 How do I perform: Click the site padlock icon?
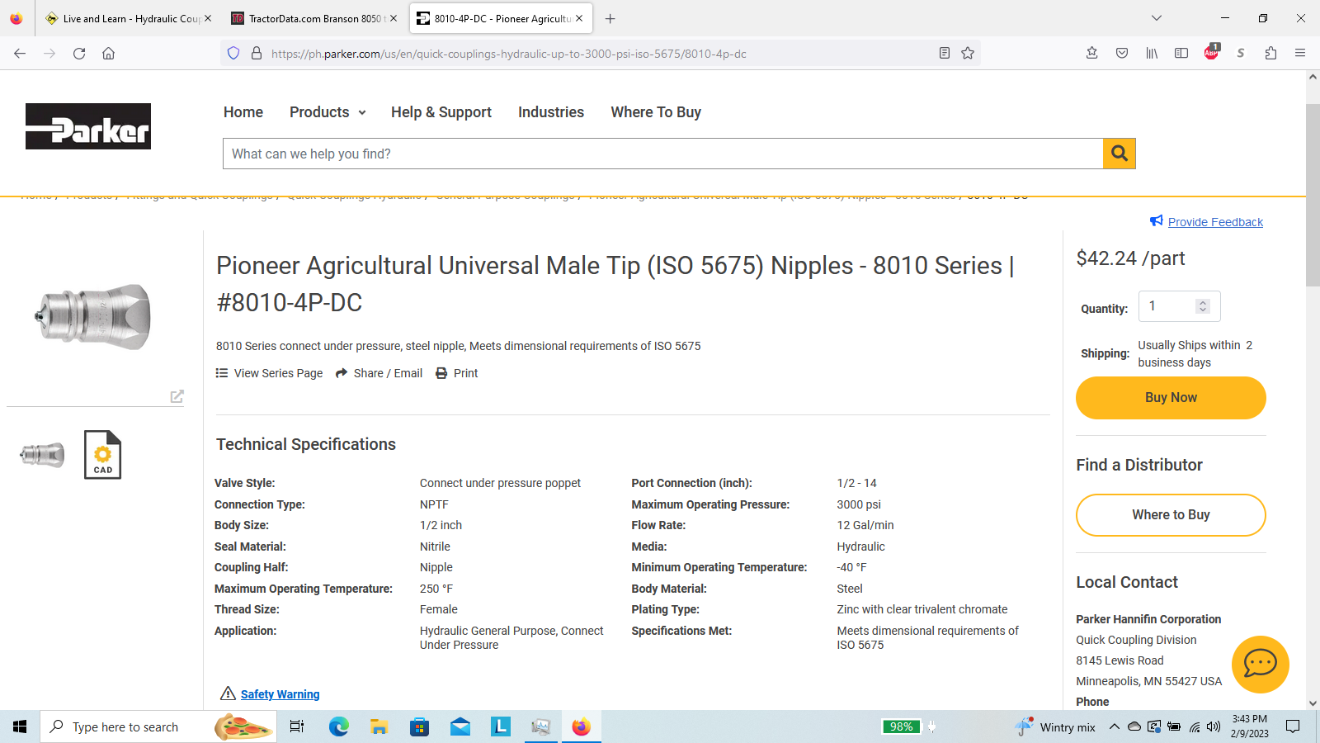pos(257,54)
